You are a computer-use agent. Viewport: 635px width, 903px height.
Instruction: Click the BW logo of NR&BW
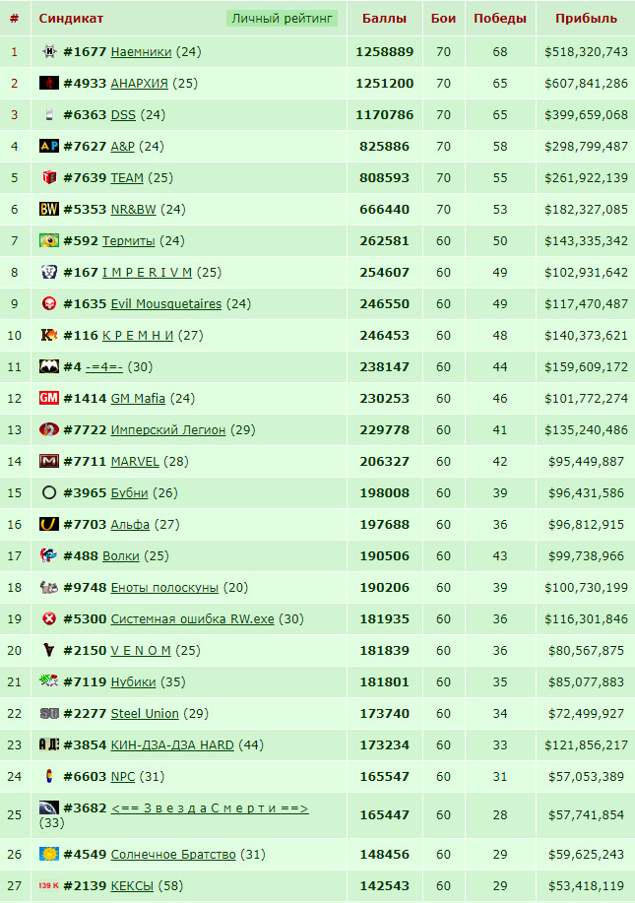[x=49, y=209]
